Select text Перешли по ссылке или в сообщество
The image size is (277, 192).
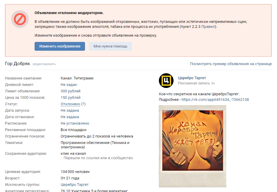(x=98, y=158)
